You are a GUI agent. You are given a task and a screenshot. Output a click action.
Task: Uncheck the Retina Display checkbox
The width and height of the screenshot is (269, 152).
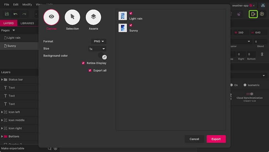[x=83, y=63]
